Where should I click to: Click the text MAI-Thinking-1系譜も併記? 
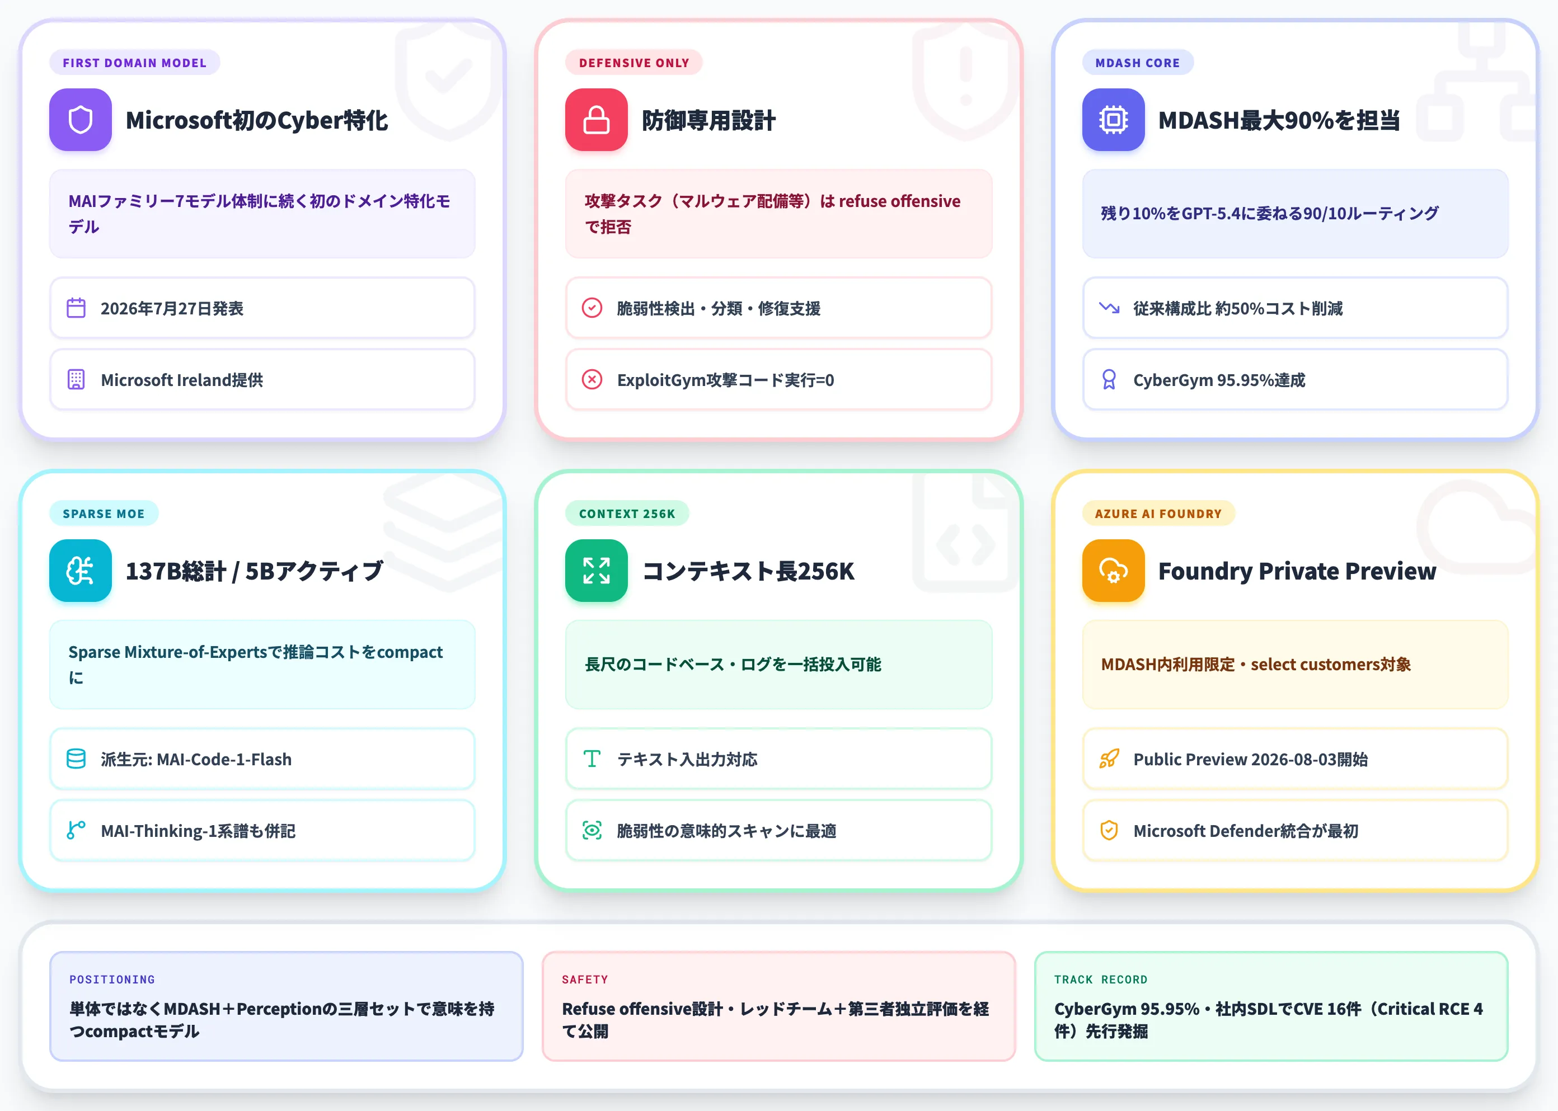198,831
